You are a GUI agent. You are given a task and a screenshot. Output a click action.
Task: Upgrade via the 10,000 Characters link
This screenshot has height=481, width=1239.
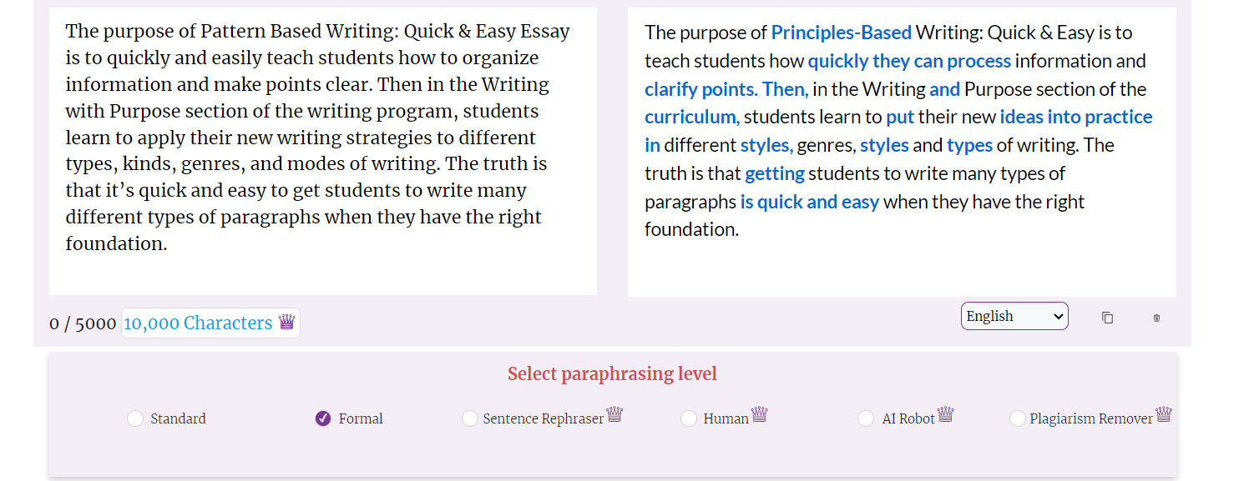point(198,323)
